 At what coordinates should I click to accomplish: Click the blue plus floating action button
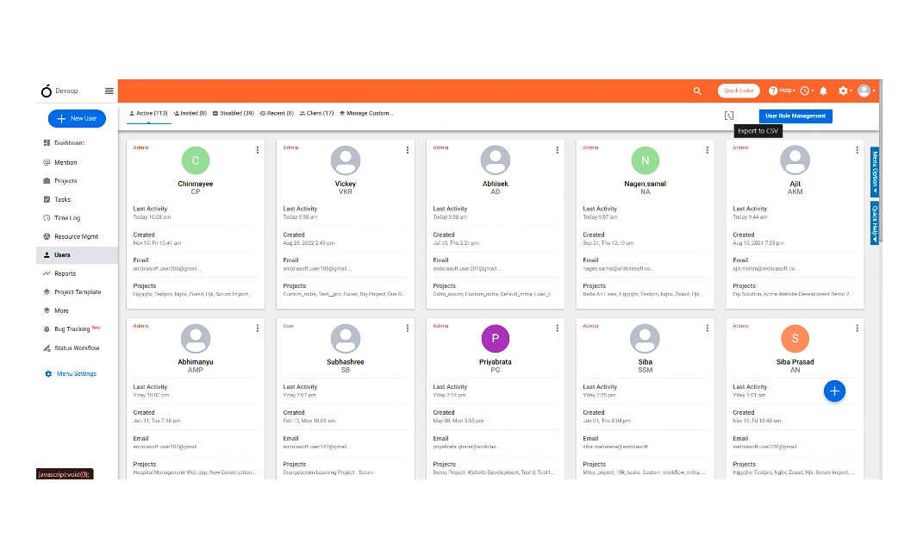[834, 391]
